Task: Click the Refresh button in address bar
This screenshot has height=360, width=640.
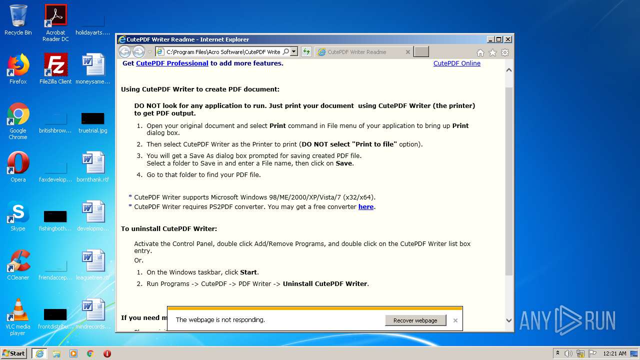Action: click(x=306, y=51)
